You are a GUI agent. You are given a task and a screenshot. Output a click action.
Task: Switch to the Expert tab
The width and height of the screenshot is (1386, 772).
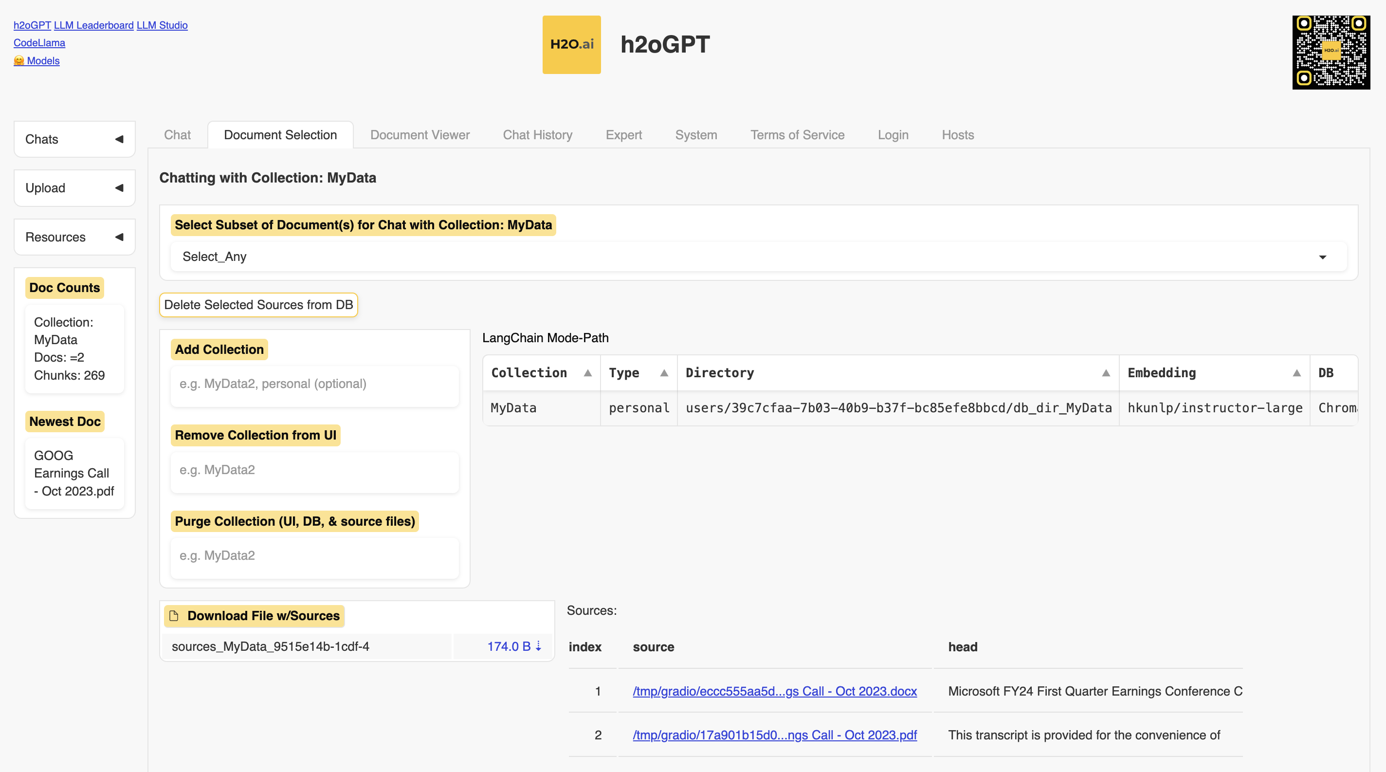[623, 135]
